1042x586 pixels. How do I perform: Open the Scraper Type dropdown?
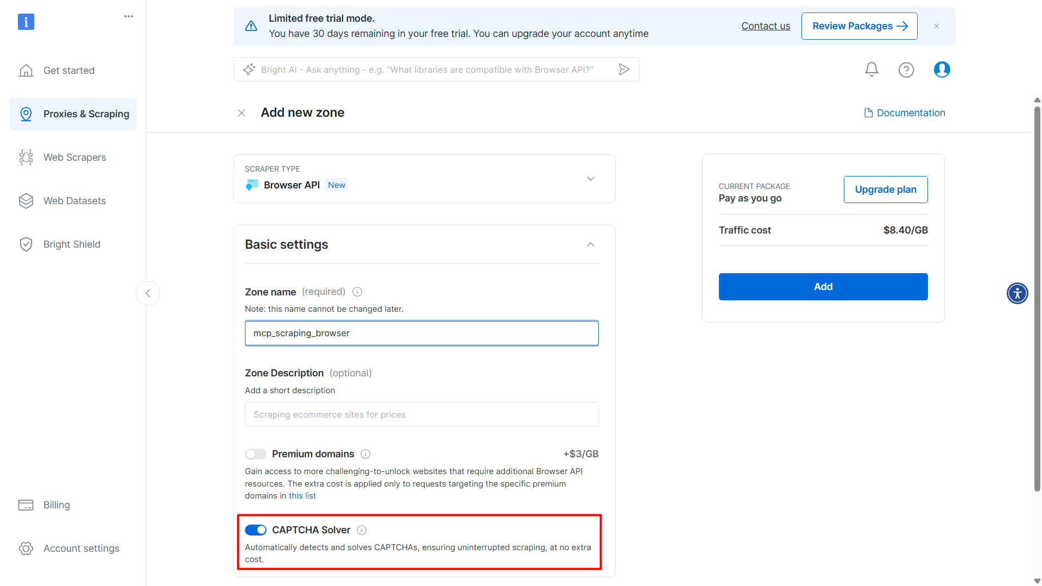click(591, 178)
